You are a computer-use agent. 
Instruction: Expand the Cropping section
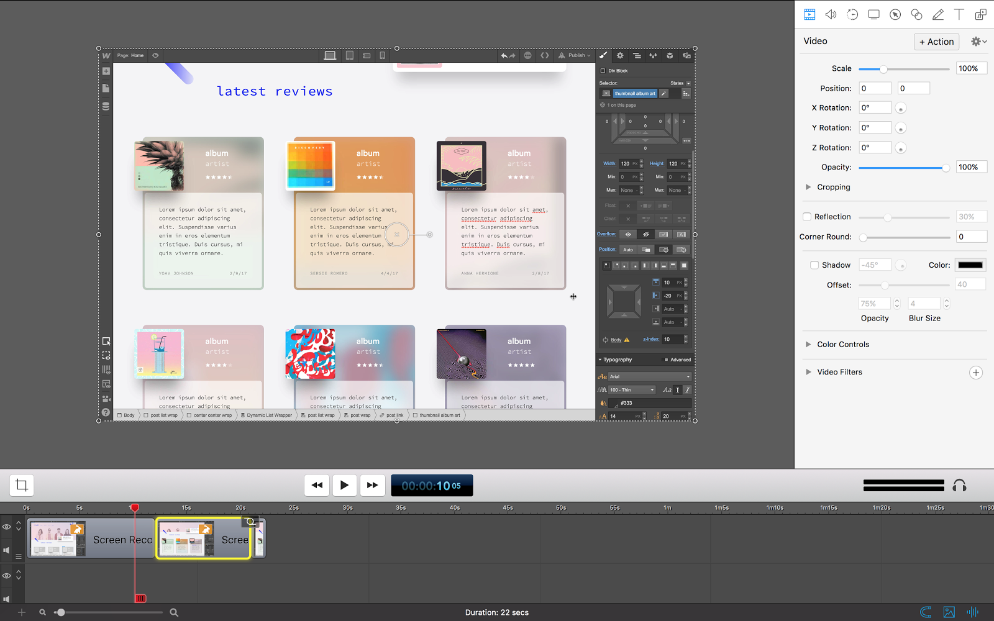coord(808,187)
